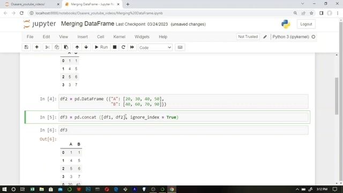Viewport: 343px width, 193px height.
Task: Open the Help menu
Action: [x=163, y=37]
